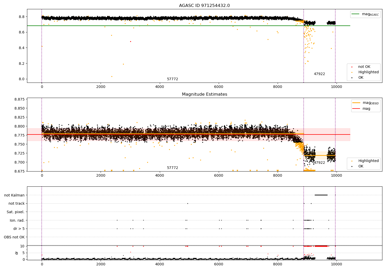Click obsid label 47922 in Magnitude Estimates plot
The height and width of the screenshot is (270, 386).
coord(319,163)
